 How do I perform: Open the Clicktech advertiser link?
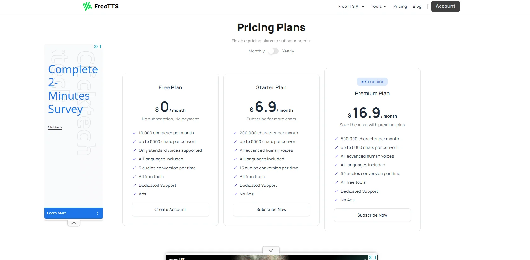pyautogui.click(x=55, y=127)
